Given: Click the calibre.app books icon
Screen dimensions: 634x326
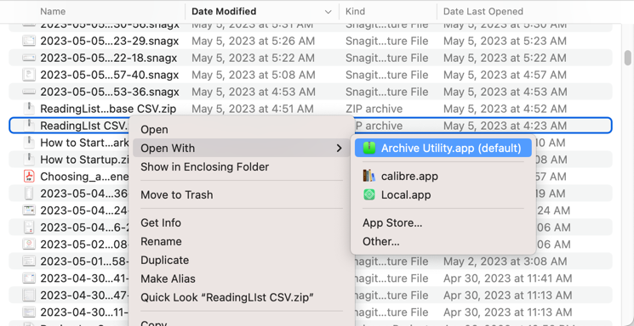Looking at the screenshot, I should pos(368,177).
